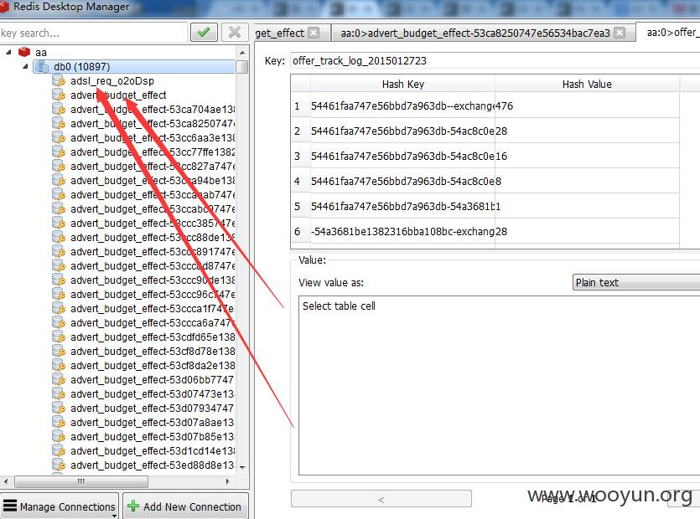Select key advert_budget_effect-53ccca1f747e
The width and height of the screenshot is (700, 519).
point(153,309)
